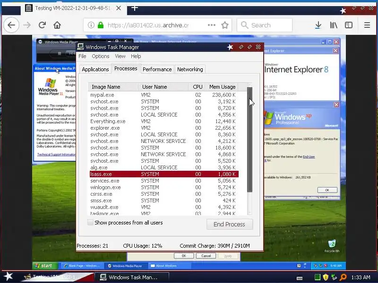The image size is (378, 283).
Task: Open the keyboard tray icon
Action: pos(300,278)
